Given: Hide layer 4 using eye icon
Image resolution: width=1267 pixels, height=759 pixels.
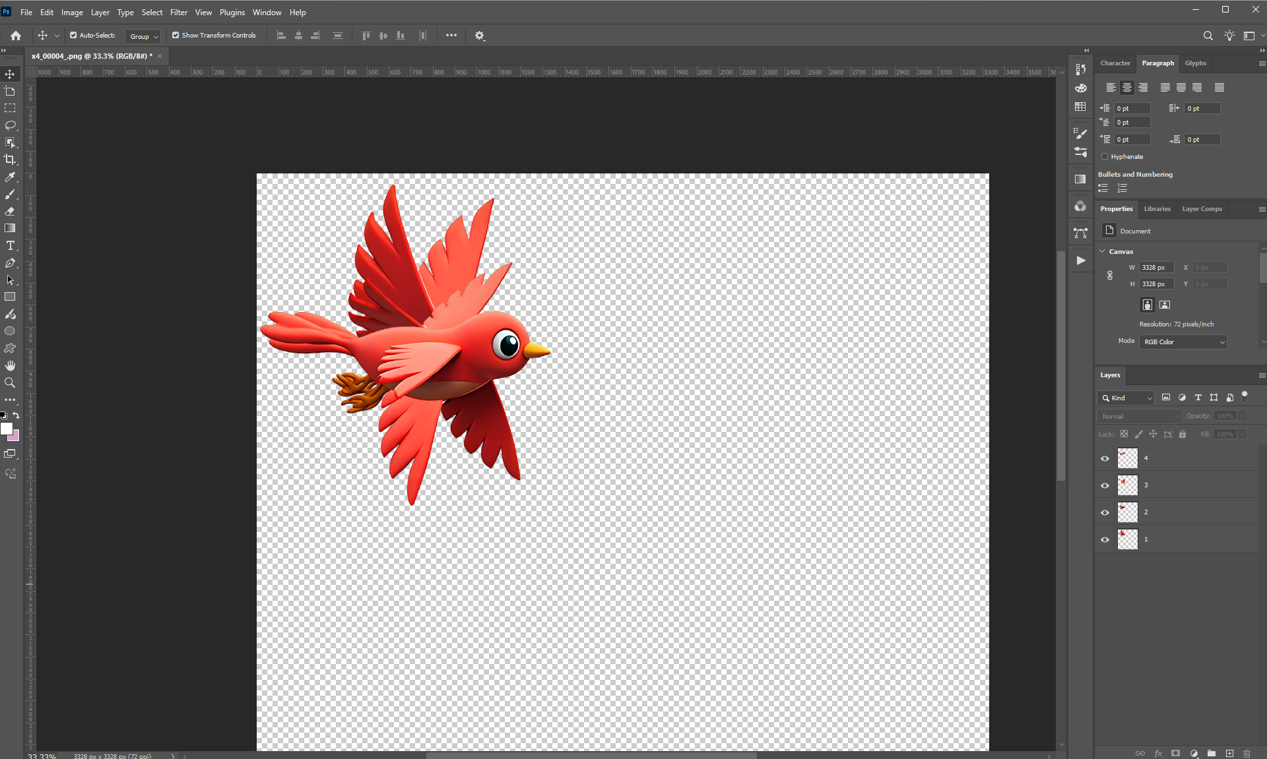Looking at the screenshot, I should [x=1105, y=458].
